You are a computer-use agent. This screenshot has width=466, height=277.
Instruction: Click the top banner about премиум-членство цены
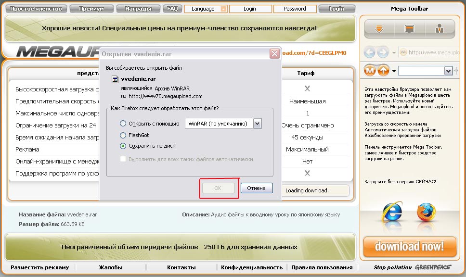click(180, 28)
